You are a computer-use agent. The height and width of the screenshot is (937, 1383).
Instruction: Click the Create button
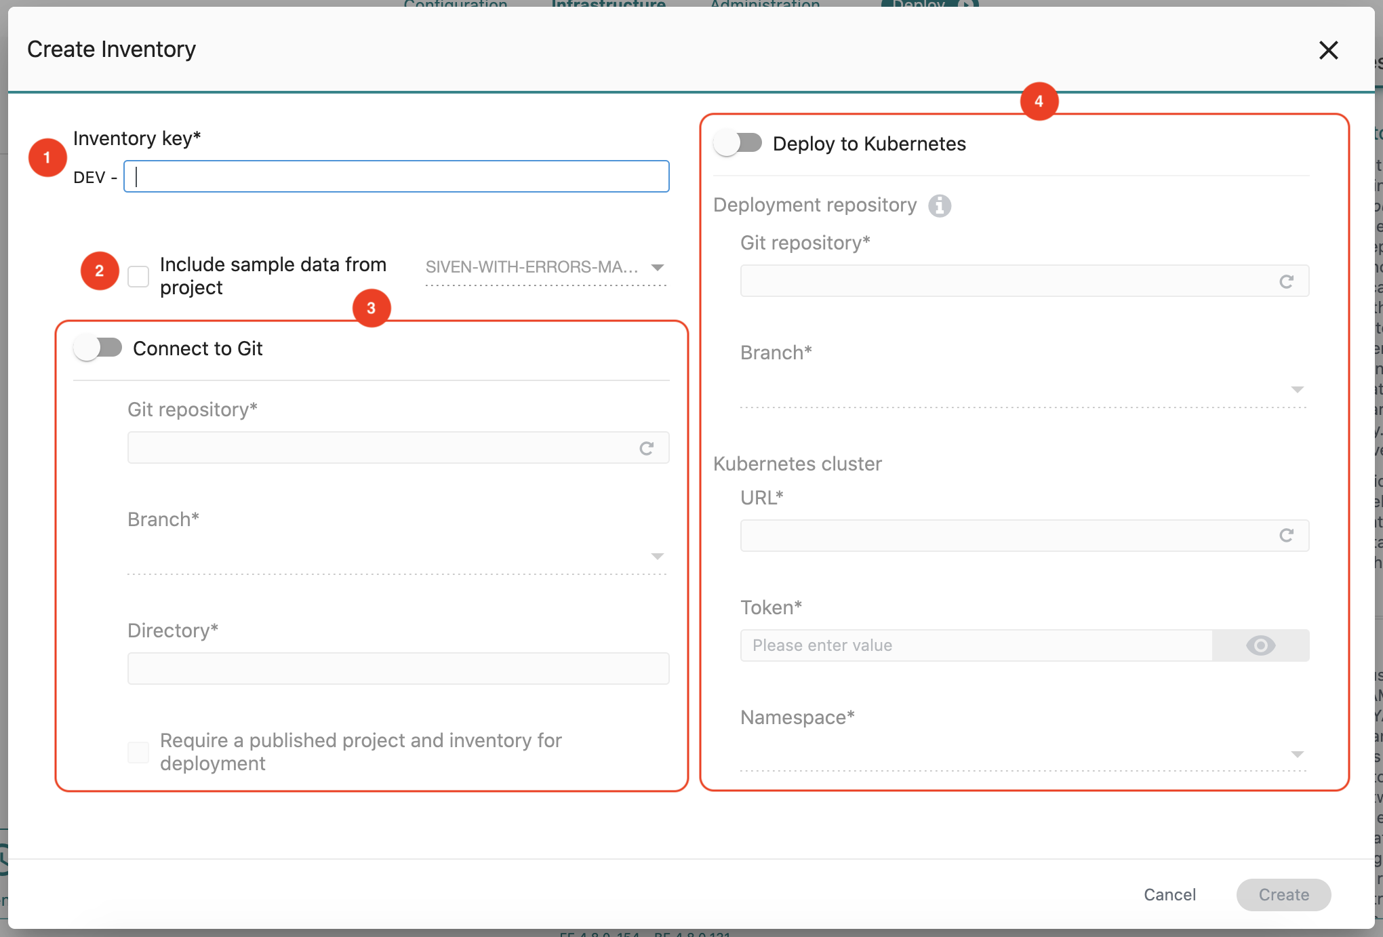[1283, 894]
